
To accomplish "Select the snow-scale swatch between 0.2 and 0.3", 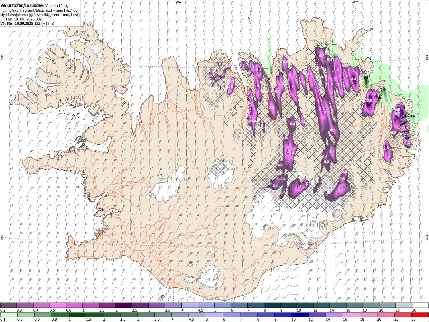I will pos(8,306).
